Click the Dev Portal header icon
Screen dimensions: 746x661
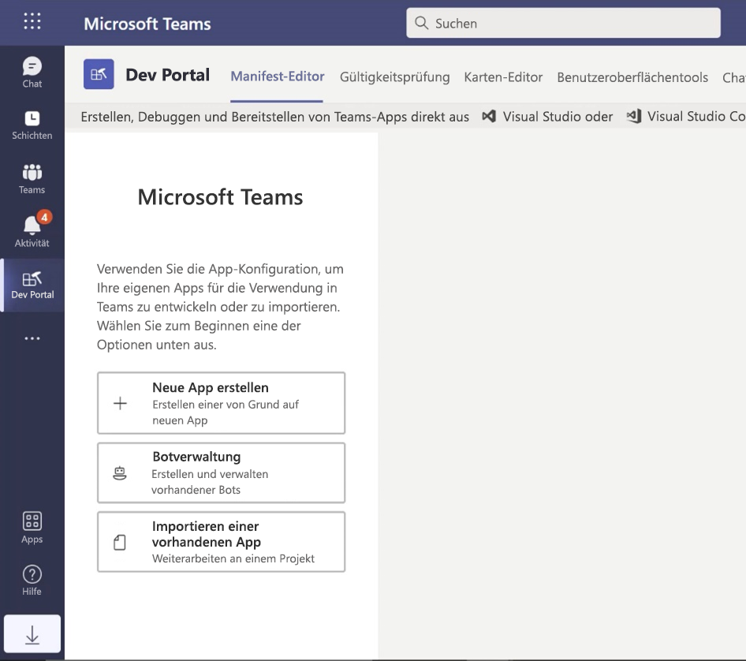pos(98,74)
